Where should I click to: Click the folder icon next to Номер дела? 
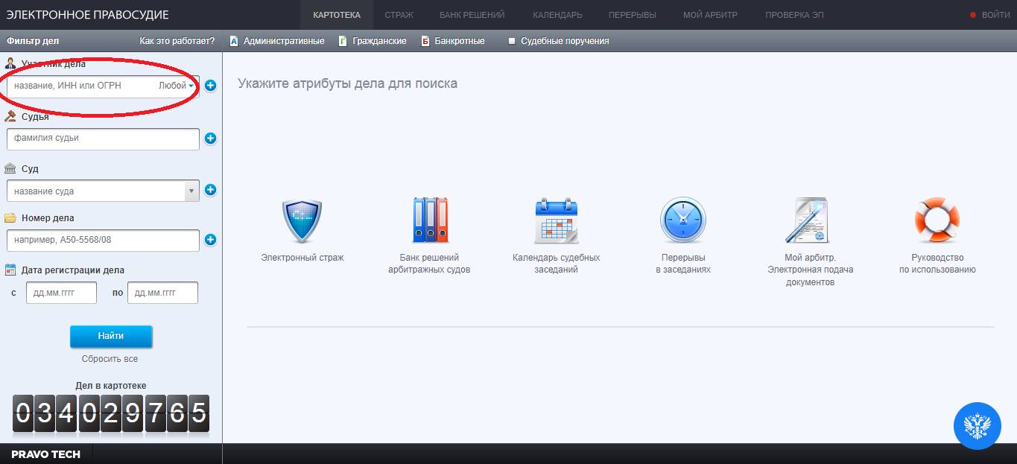[10, 218]
